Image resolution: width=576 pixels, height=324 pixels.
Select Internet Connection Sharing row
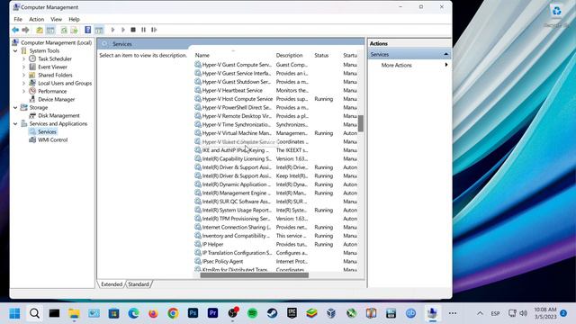(x=275, y=227)
